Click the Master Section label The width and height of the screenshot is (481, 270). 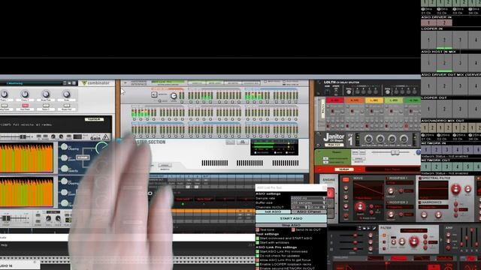(x=150, y=142)
